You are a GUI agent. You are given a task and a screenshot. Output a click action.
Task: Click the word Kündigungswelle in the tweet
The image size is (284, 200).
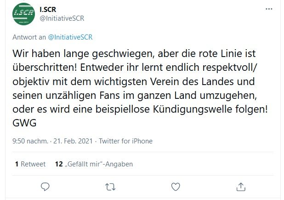pos(193,109)
